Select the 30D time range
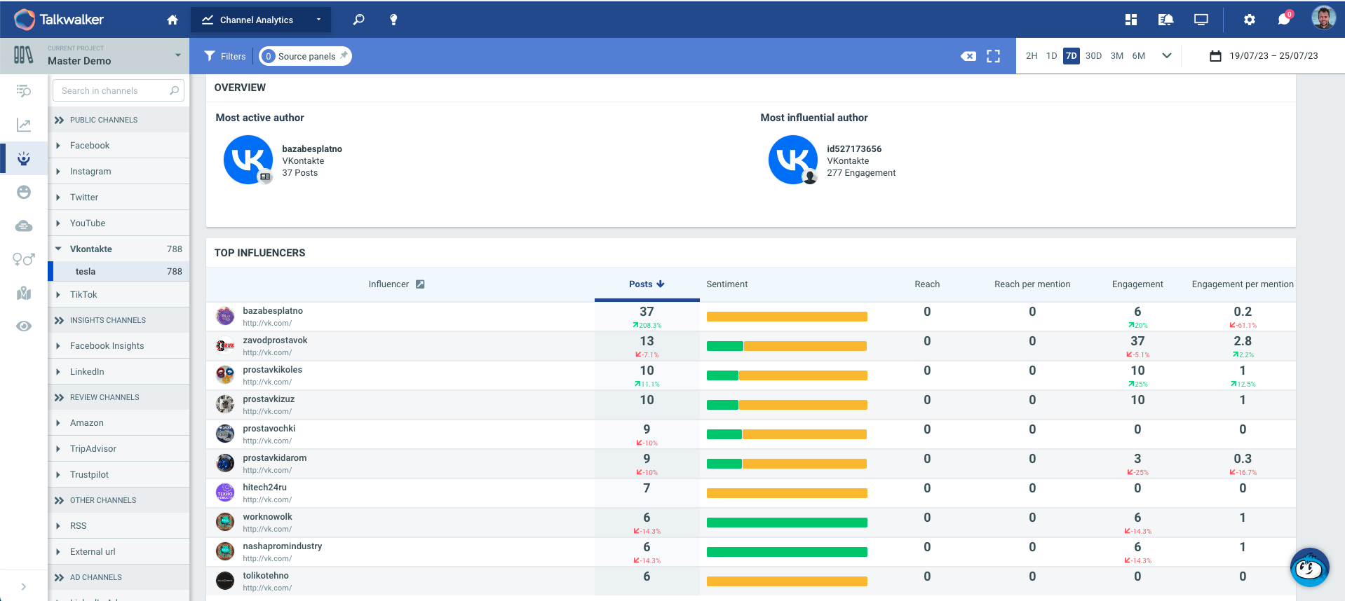 (x=1093, y=56)
